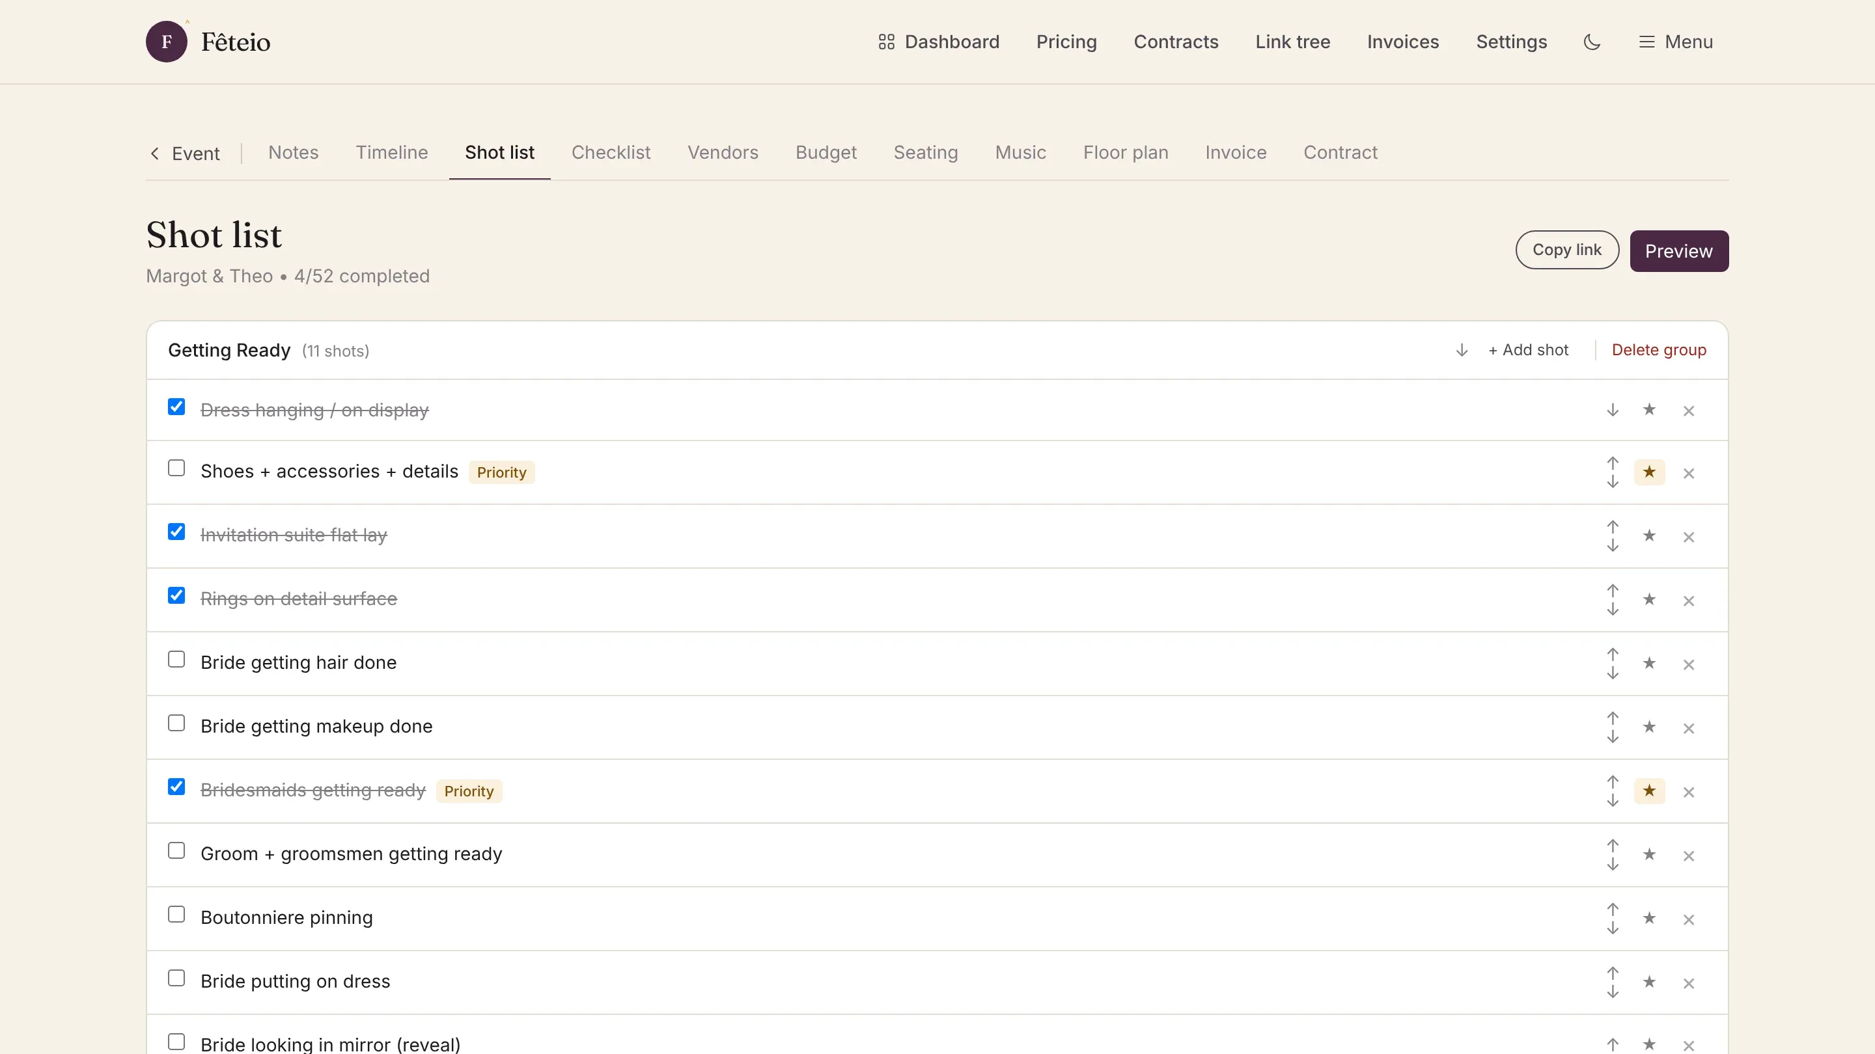Move Dress hanging shot down

[x=1613, y=411]
